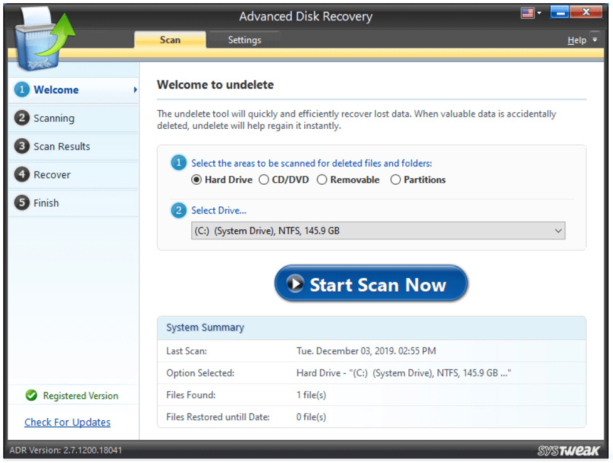Select the CD/DVD radio button
Image resolution: width=613 pixels, height=463 pixels.
click(264, 180)
